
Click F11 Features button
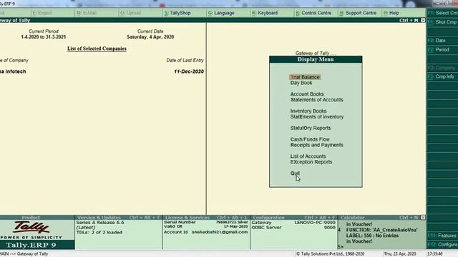pos(442,236)
